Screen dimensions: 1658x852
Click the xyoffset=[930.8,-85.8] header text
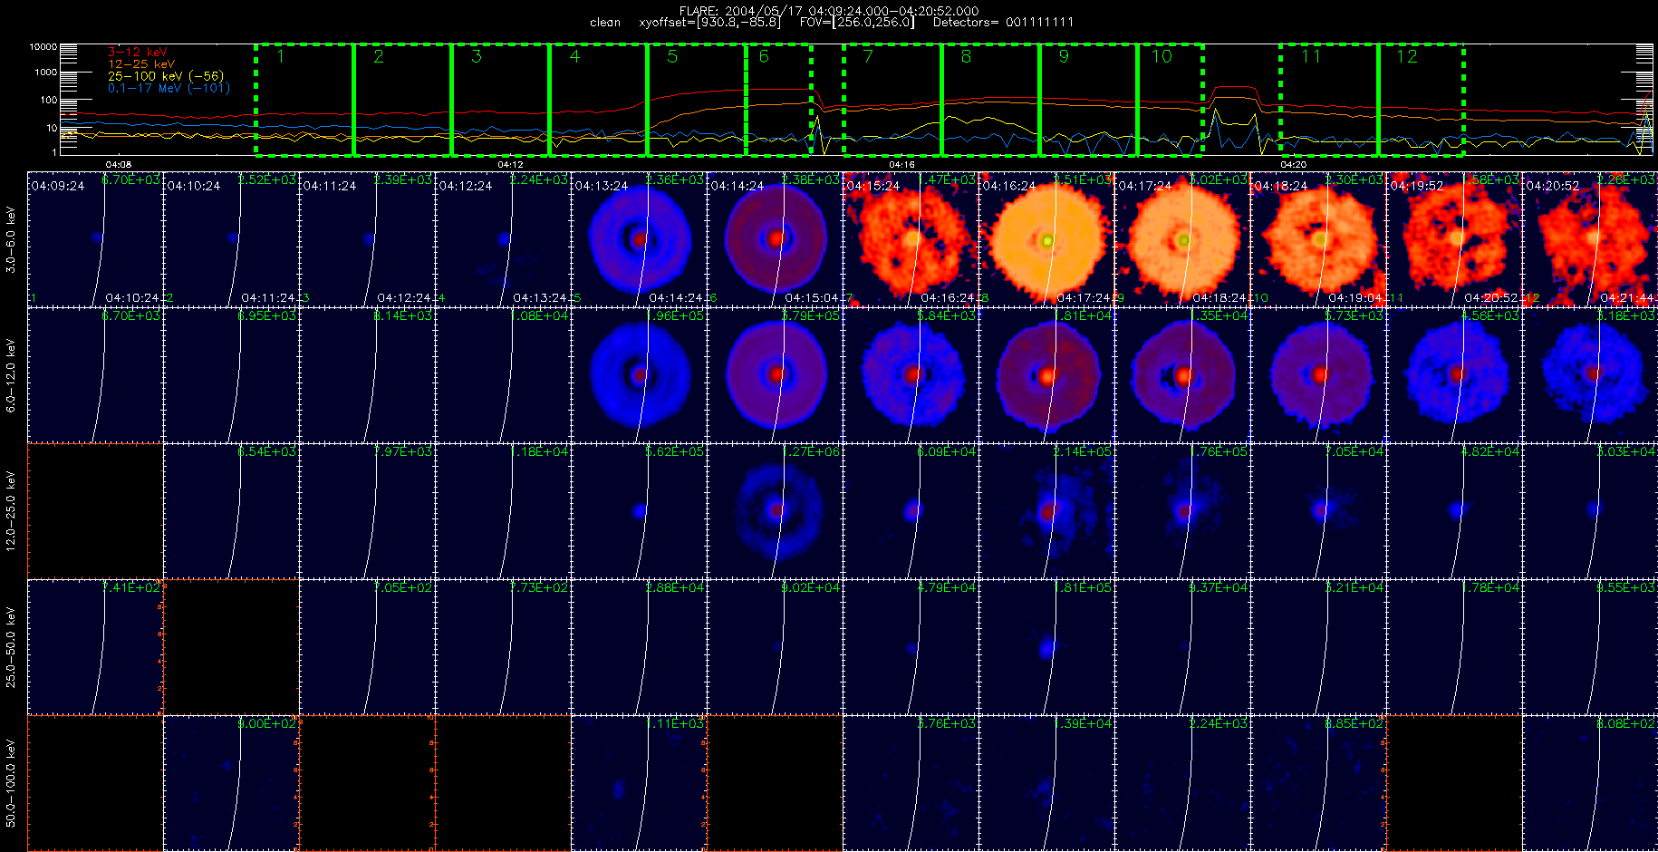(x=709, y=22)
